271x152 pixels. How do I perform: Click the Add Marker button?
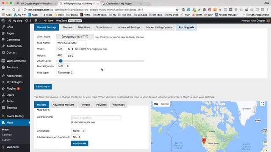click(80, 144)
